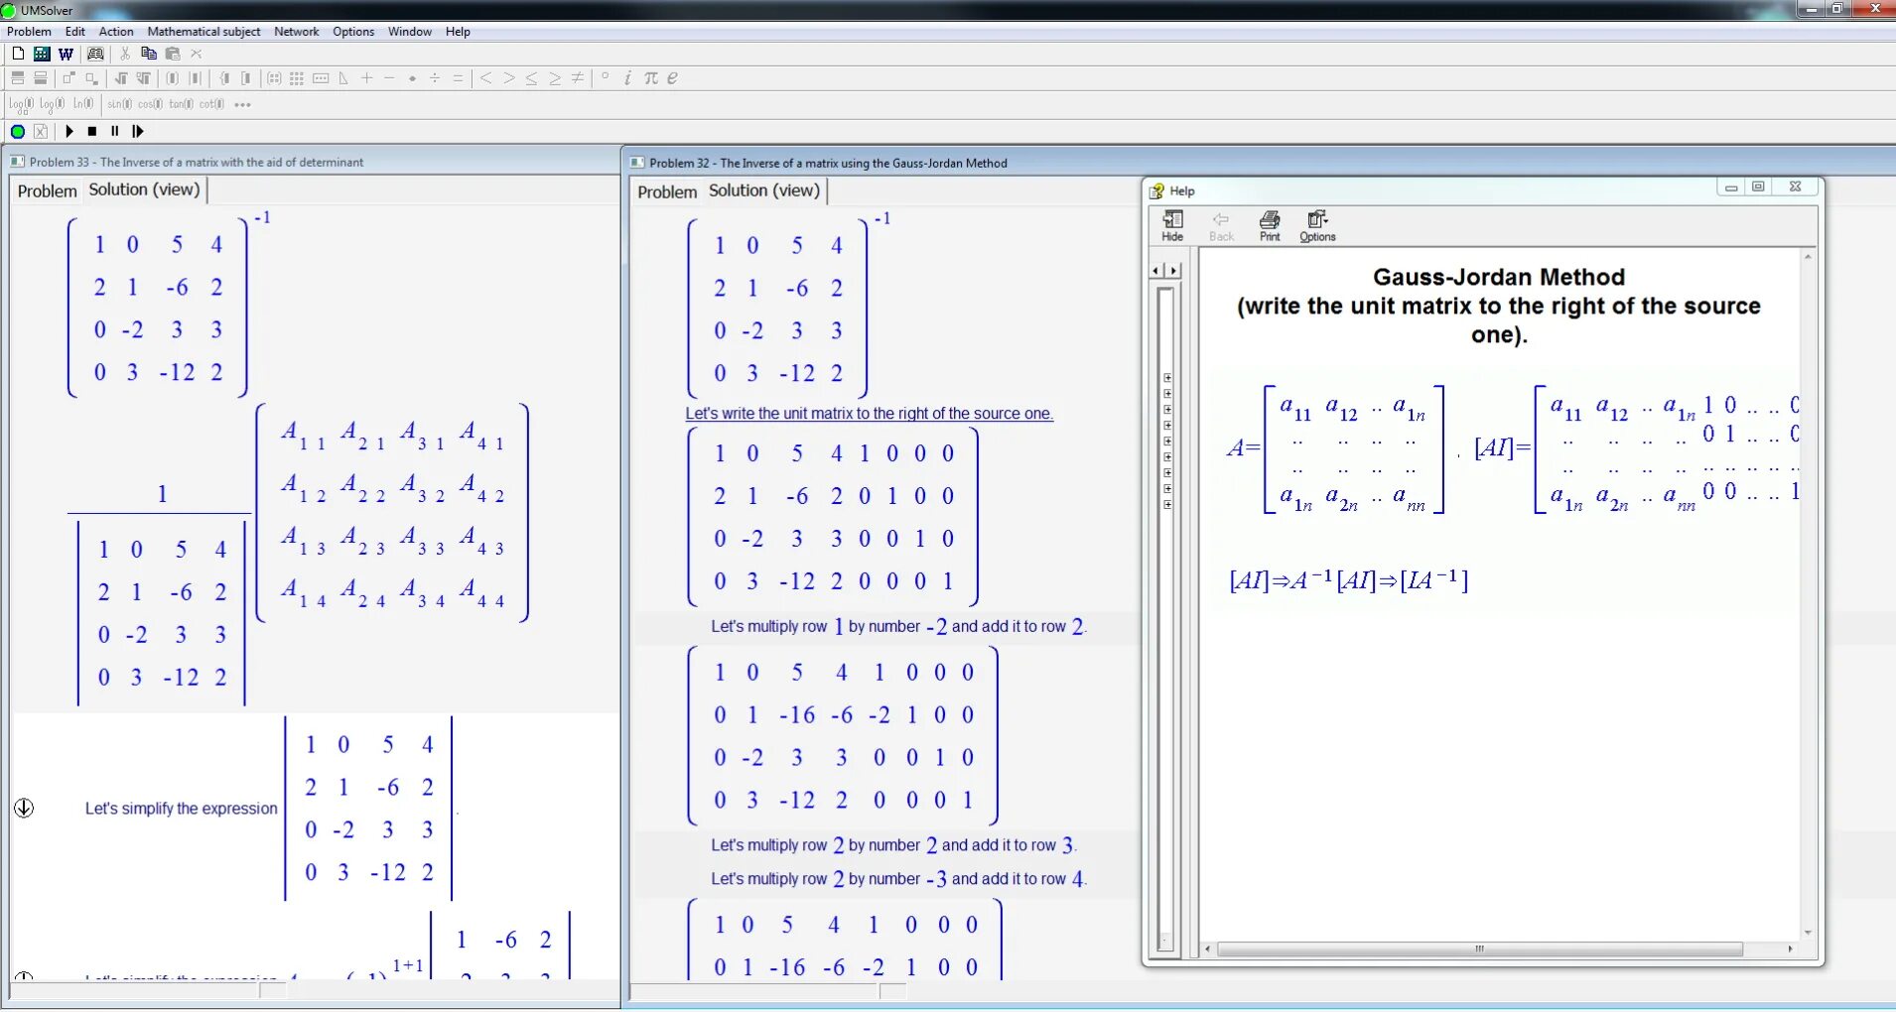Open the Options menu in menu bar

(353, 32)
